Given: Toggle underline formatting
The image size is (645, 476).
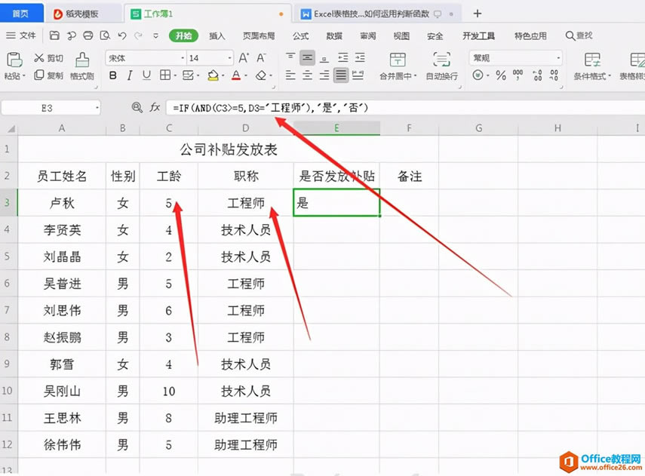Looking at the screenshot, I should (146, 75).
